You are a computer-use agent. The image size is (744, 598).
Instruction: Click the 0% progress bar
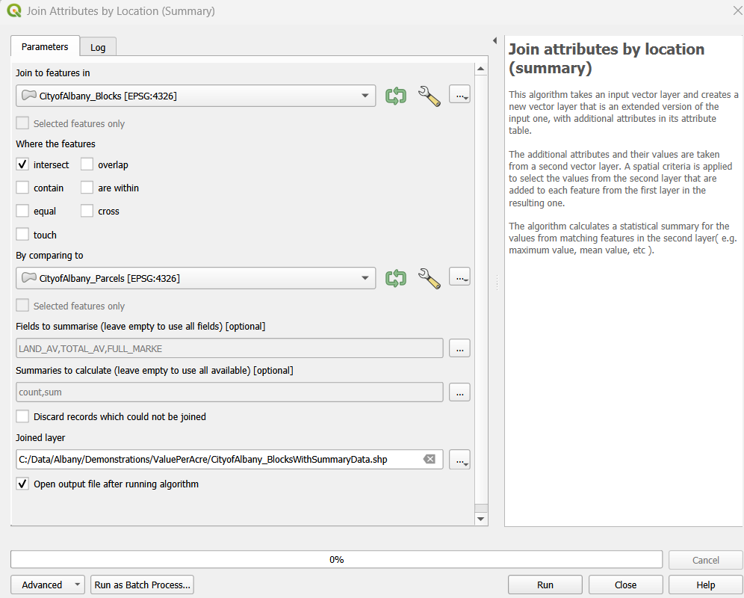coord(336,559)
